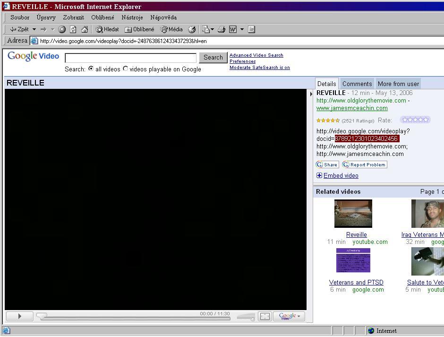The width and height of the screenshot is (444, 337).
Task: Select "videos playable on Google" radio button
Action: (126, 69)
